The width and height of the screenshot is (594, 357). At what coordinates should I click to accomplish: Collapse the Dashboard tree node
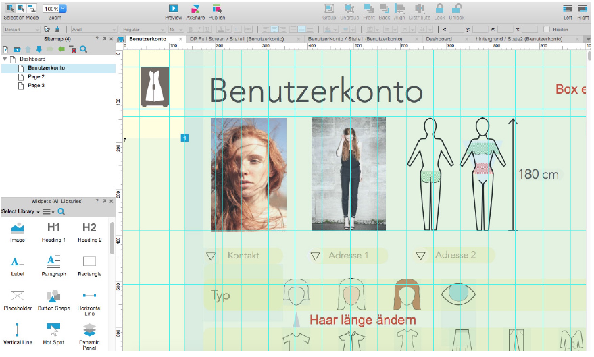[x=5, y=59]
